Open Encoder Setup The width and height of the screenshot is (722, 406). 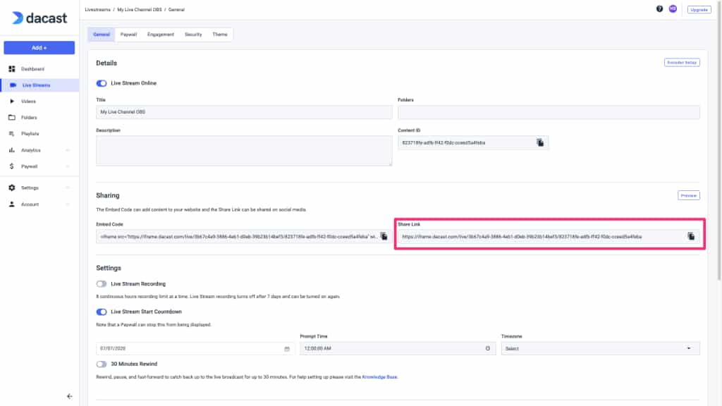pyautogui.click(x=682, y=63)
